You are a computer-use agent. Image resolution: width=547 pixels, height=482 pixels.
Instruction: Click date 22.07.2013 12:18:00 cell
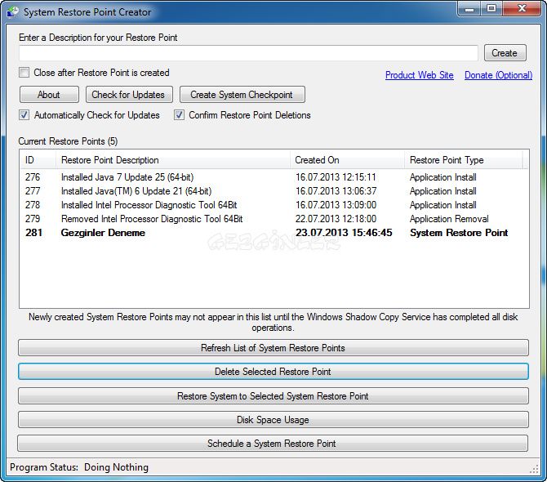tap(336, 219)
